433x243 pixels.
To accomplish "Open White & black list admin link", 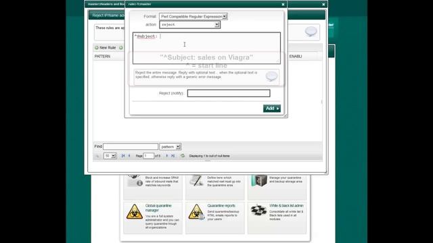I will 286,206.
